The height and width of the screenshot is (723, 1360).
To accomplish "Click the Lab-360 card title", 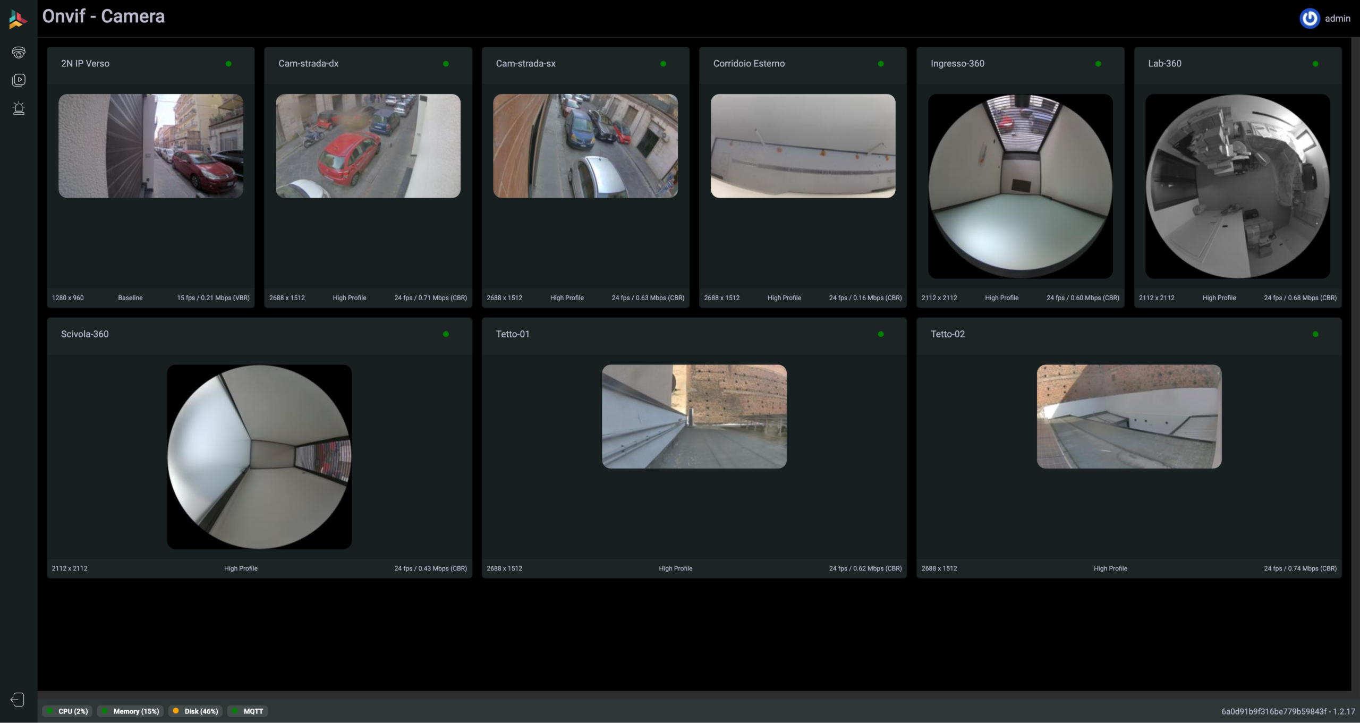I will click(x=1164, y=64).
